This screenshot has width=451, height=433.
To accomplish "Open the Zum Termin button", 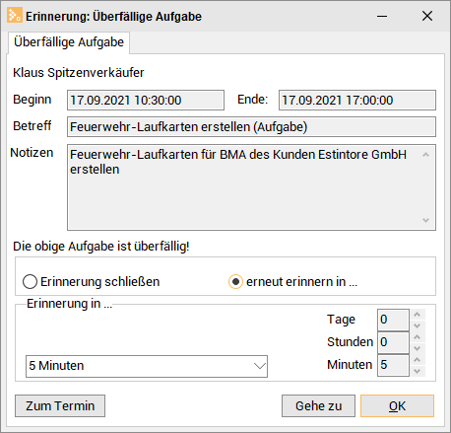I will (60, 405).
